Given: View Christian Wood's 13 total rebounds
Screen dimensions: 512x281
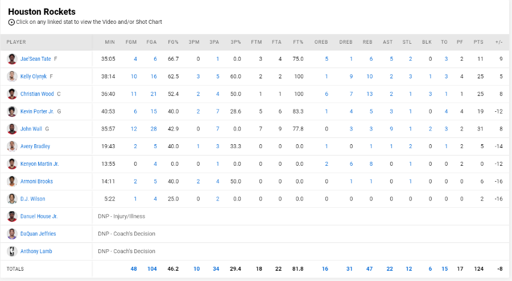Looking at the screenshot, I should tap(370, 94).
